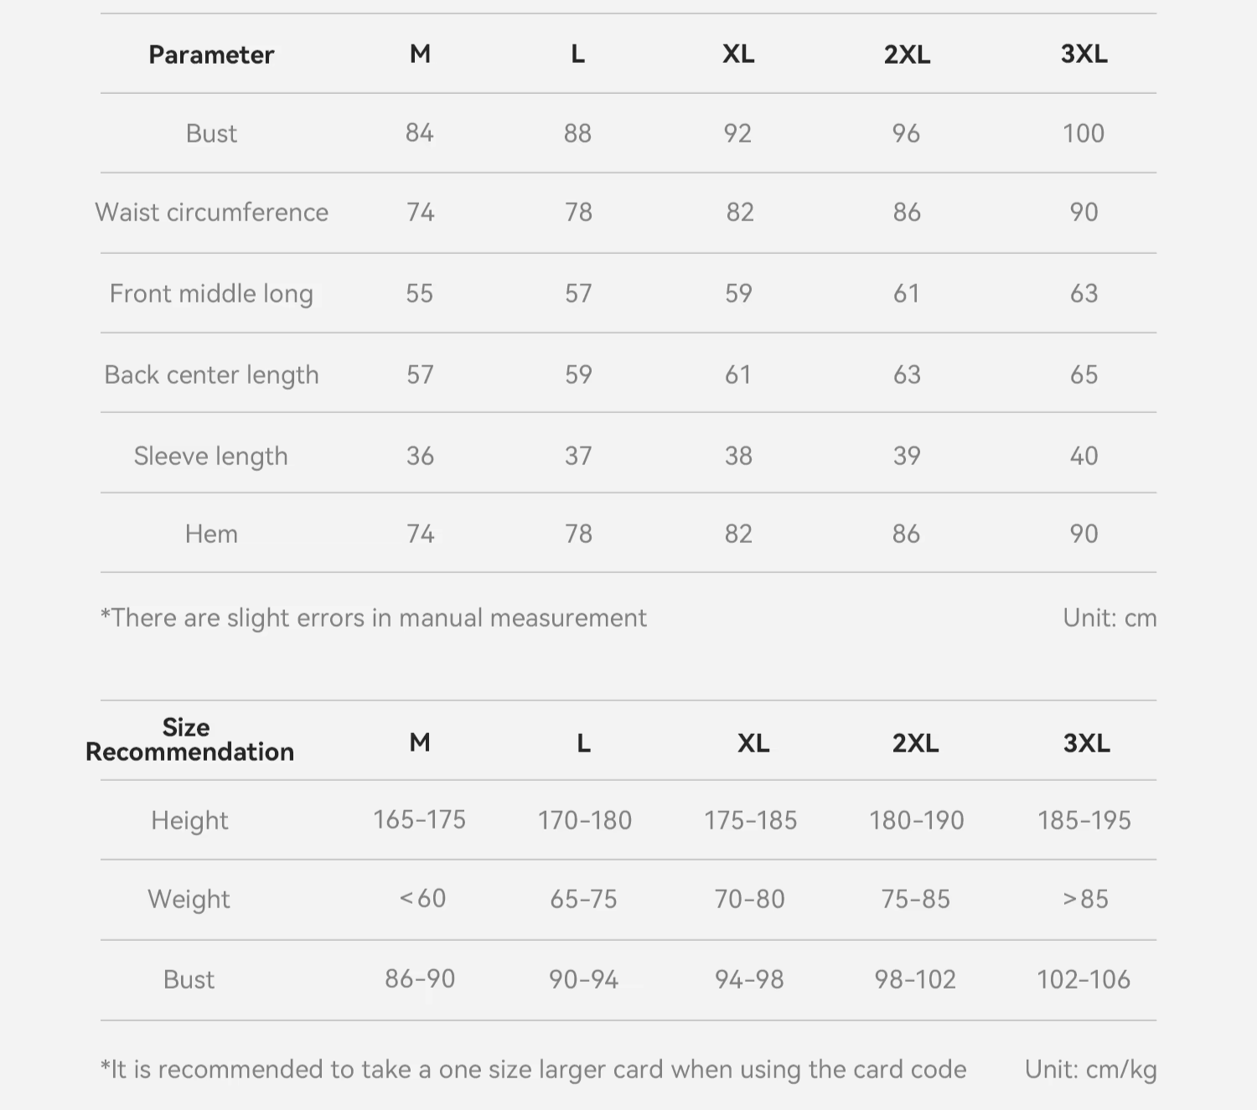Click height range 165-175 for M

419,819
